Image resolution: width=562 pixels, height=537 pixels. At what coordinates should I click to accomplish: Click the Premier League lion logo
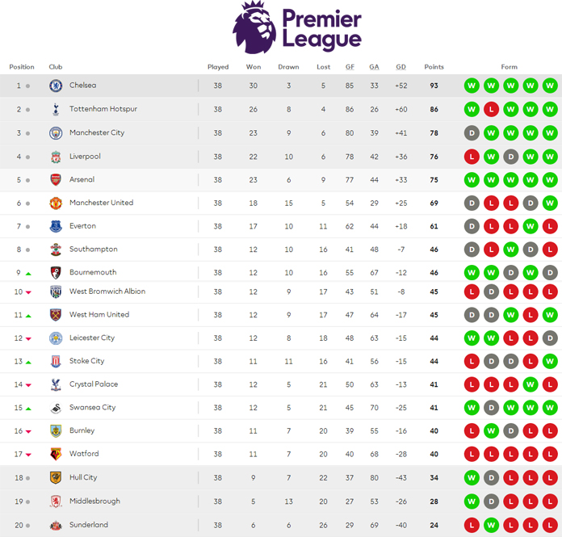[254, 27]
